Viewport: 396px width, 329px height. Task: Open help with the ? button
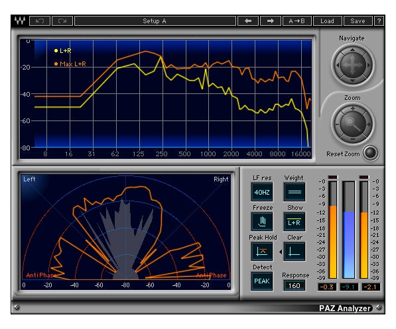point(379,21)
